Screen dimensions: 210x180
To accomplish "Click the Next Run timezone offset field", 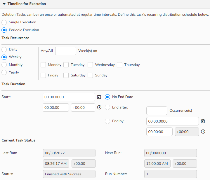I will point(185,164).
